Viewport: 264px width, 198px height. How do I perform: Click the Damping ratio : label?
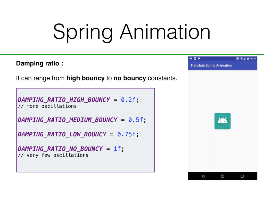pyautogui.click(x=39, y=63)
